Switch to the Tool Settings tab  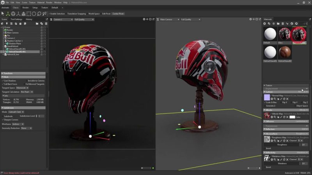point(16,19)
